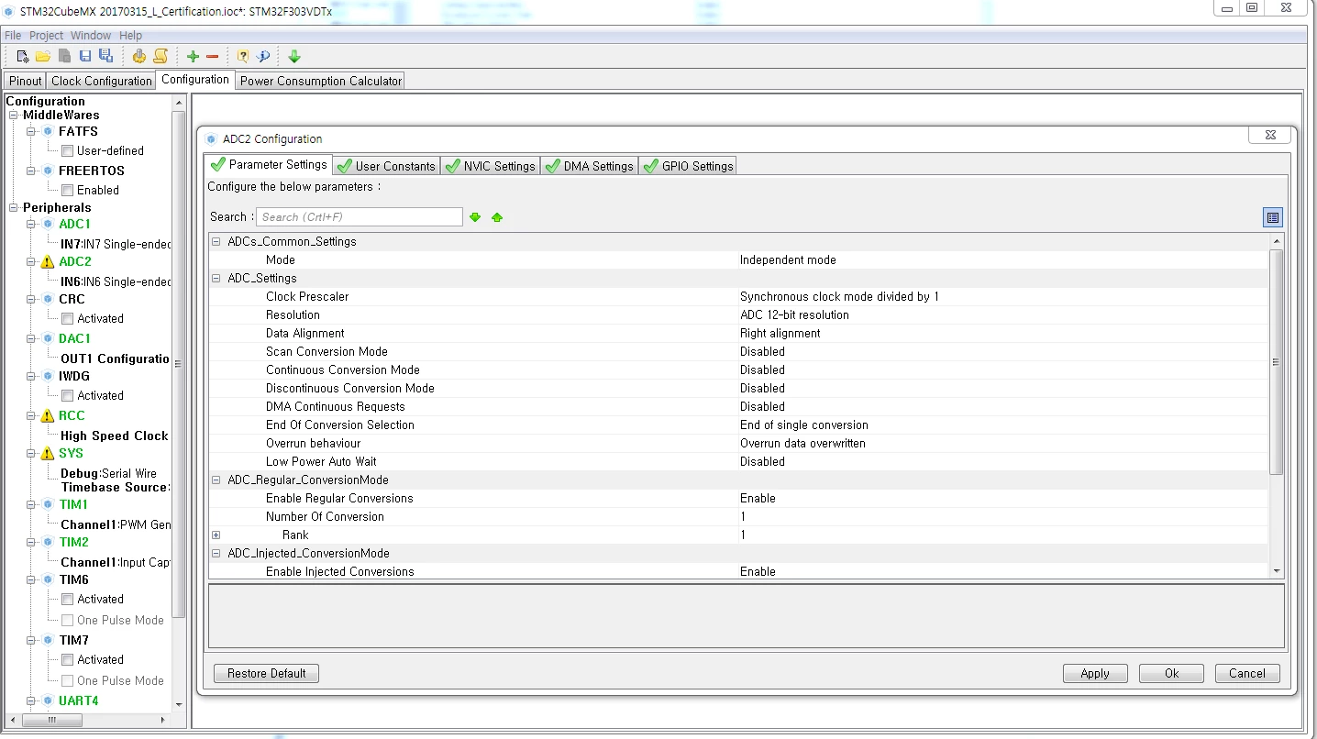Open the DMA Settings tab
The image size is (1317, 739).
(590, 166)
